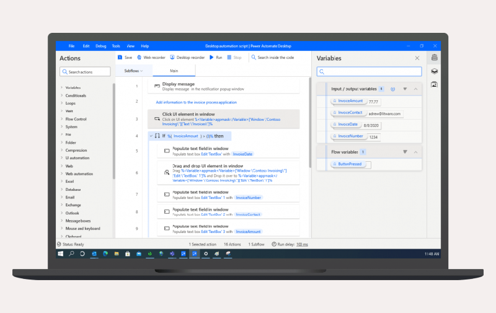The height and width of the screenshot is (313, 496).
Task: Open the Subflows dropdown
Action: pyautogui.click(x=133, y=71)
